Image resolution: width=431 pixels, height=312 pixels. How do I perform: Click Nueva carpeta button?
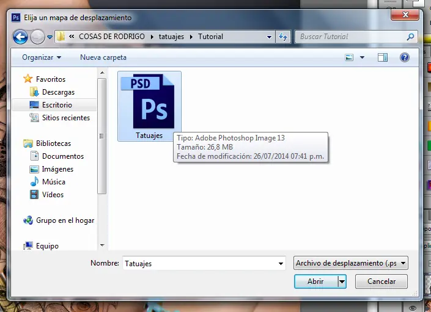coord(103,57)
